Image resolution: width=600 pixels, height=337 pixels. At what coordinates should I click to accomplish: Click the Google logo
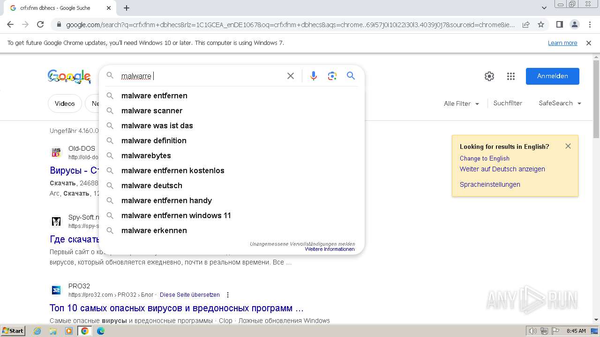69,76
